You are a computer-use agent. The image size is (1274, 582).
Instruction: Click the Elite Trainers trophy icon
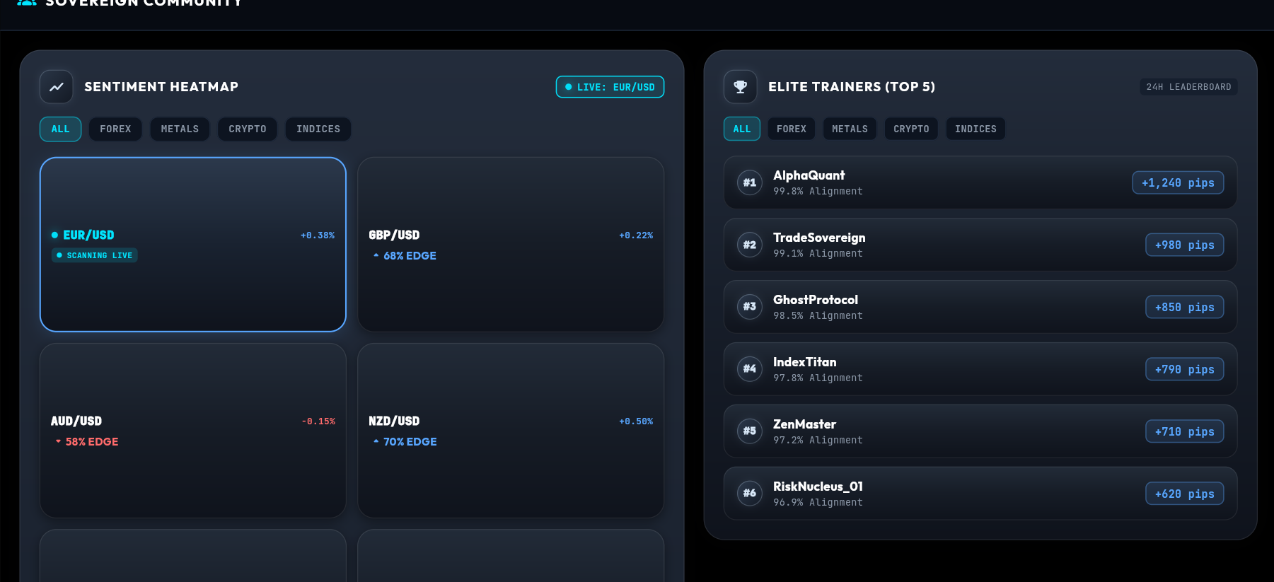pyautogui.click(x=741, y=87)
